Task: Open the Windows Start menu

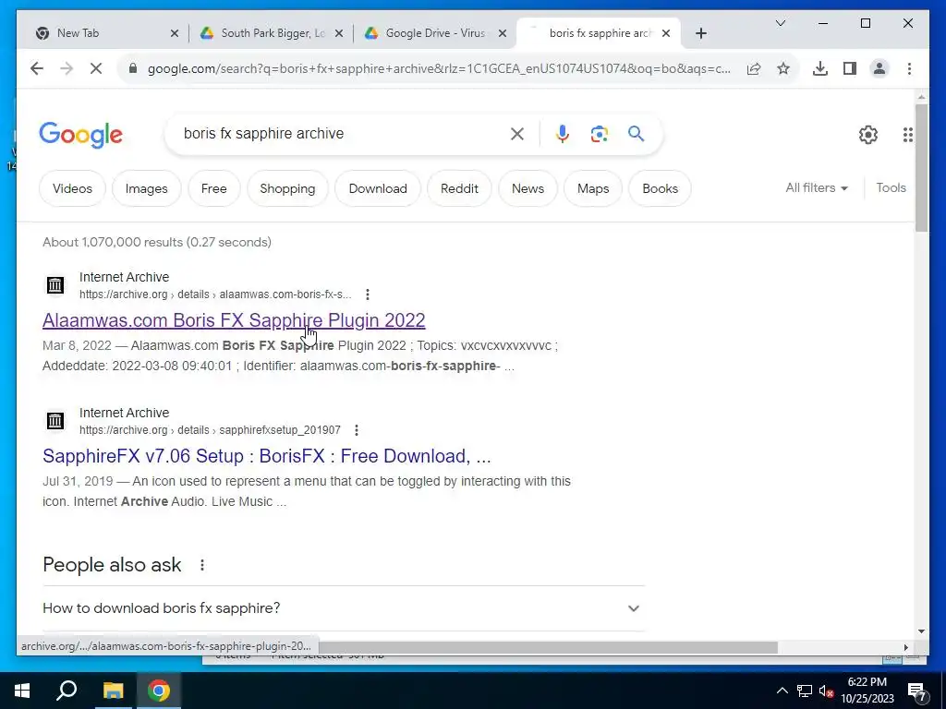Action: tap(22, 691)
